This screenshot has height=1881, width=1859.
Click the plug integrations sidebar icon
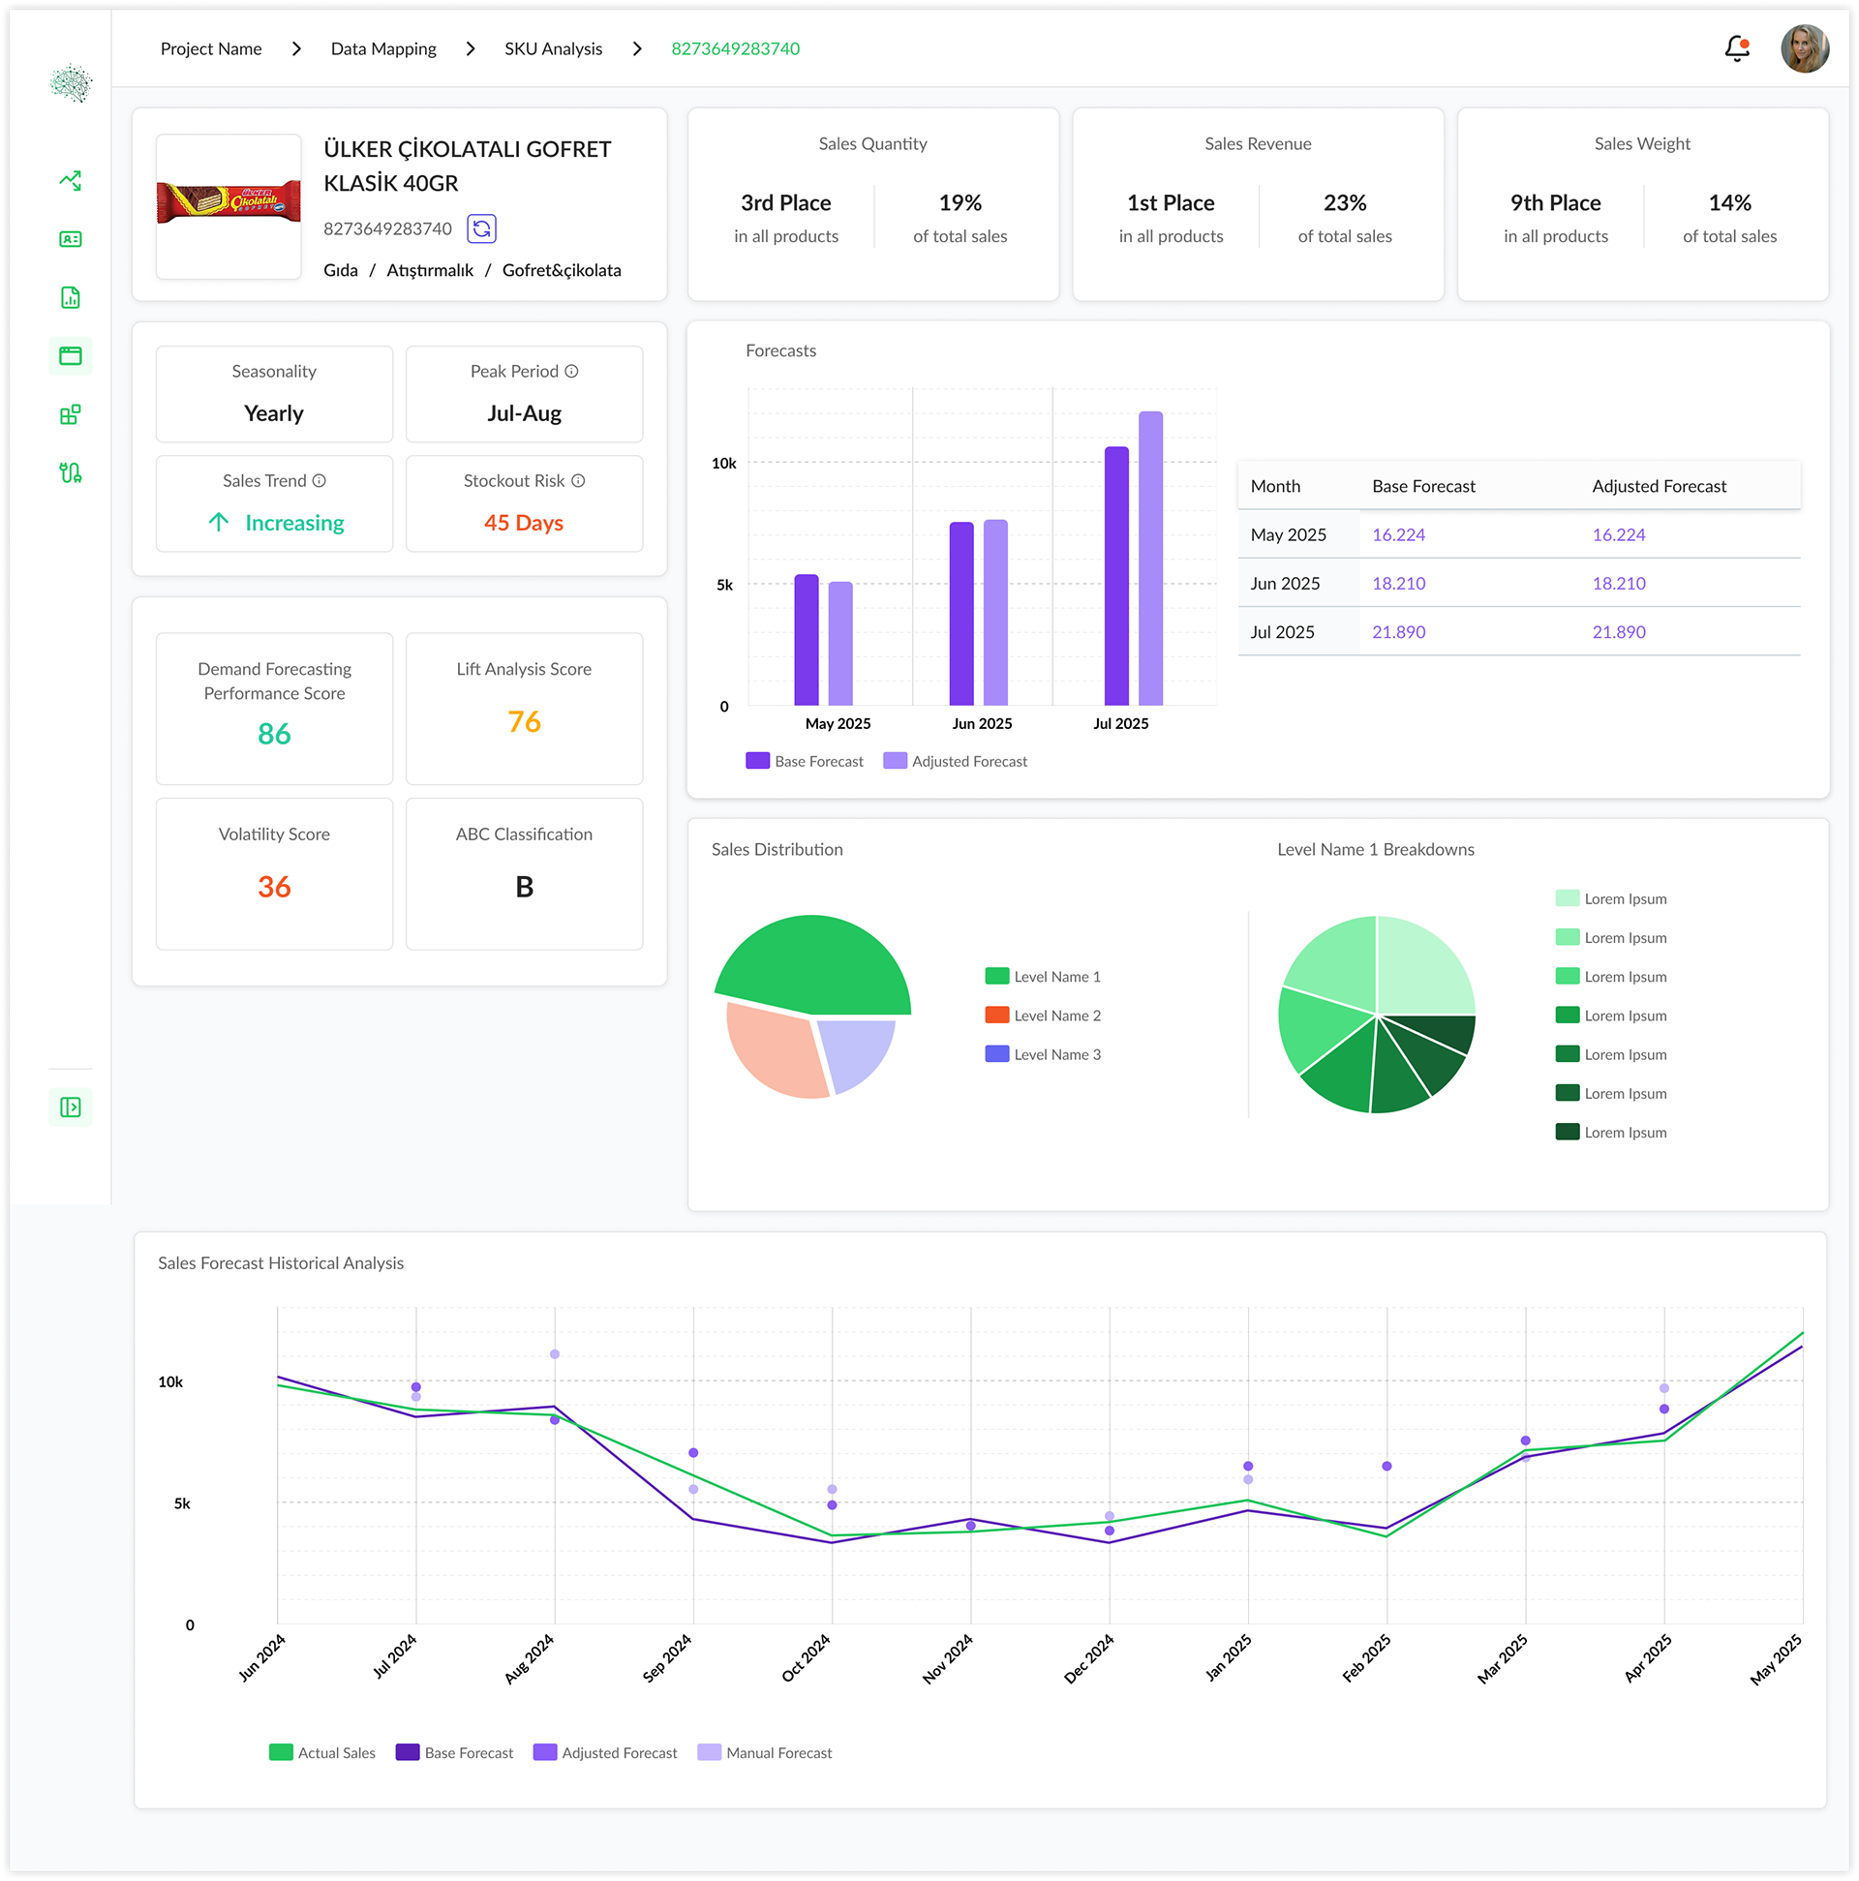click(70, 473)
